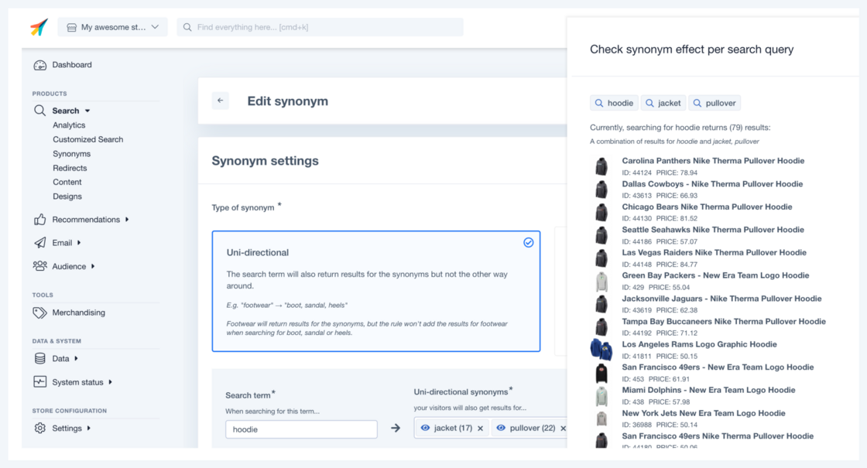Click the hoodie search term input field

pos(301,429)
